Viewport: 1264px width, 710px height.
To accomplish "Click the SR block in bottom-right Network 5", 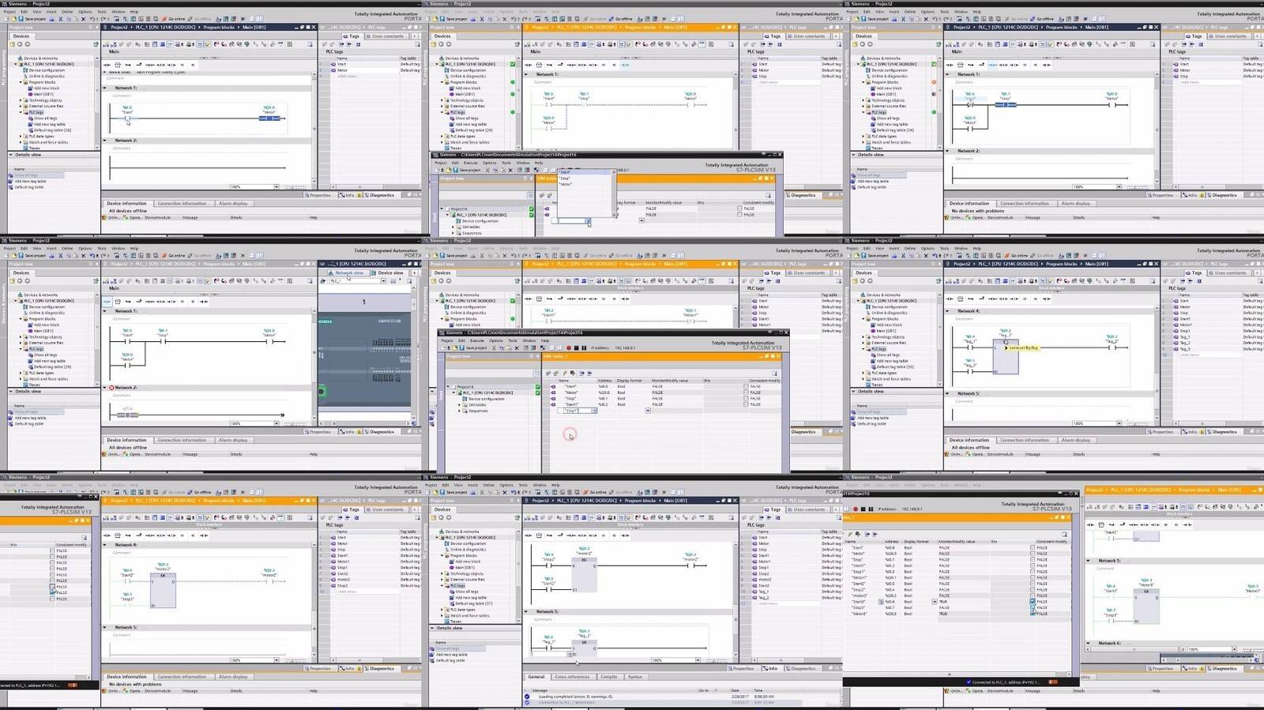I will point(1146,606).
